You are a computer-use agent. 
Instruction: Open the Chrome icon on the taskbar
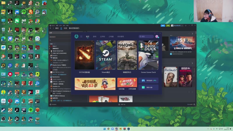(108, 129)
